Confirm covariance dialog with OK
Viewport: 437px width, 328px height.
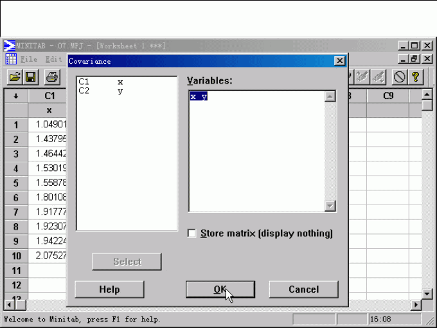(x=220, y=289)
